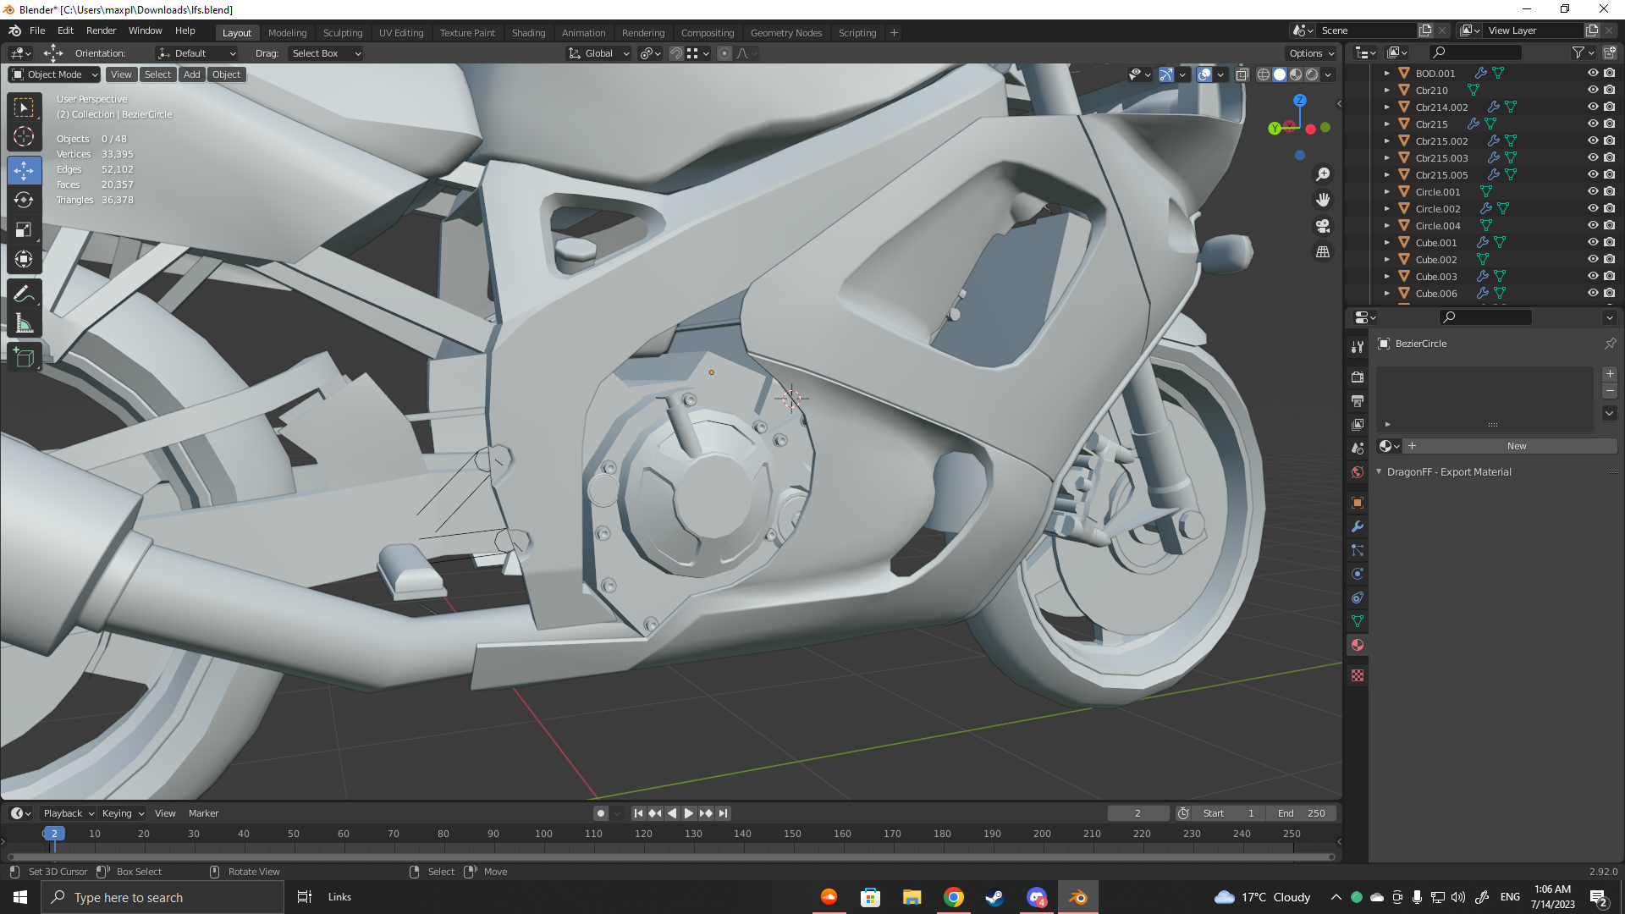Switch to the Sculpting workspace tab
Viewport: 1625px width, 914px height.
tap(342, 33)
